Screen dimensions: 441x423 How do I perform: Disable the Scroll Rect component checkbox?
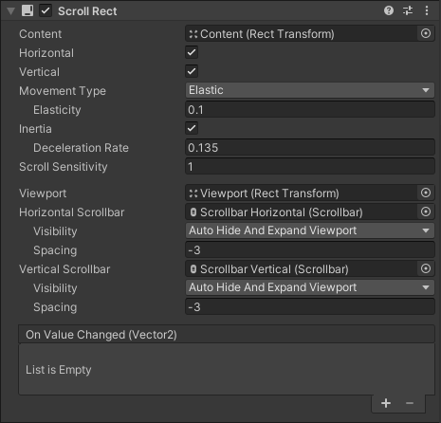46,10
